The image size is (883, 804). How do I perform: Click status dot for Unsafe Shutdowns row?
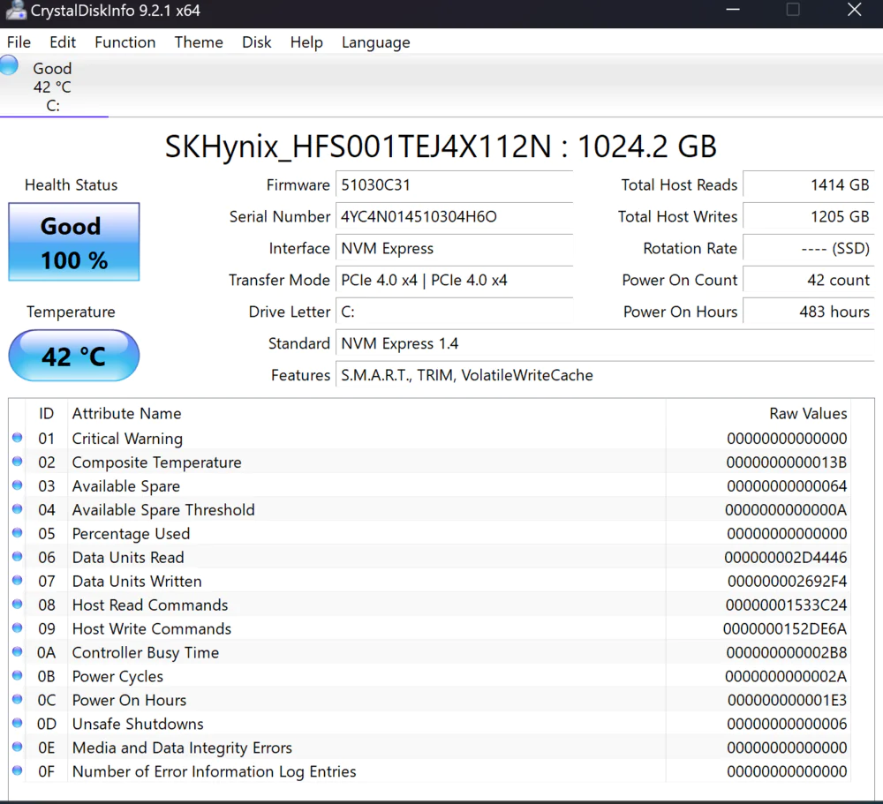pyautogui.click(x=18, y=723)
